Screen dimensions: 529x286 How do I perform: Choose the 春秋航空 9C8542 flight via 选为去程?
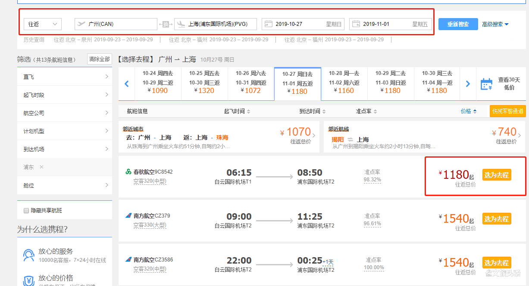pos(497,175)
